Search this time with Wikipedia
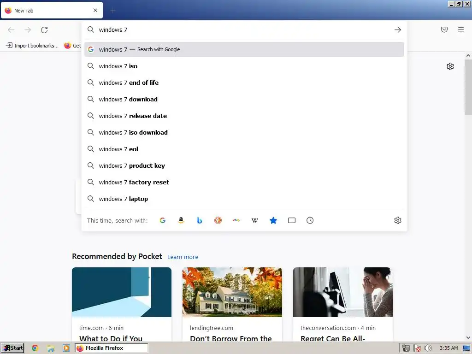472x354 pixels. click(254, 220)
